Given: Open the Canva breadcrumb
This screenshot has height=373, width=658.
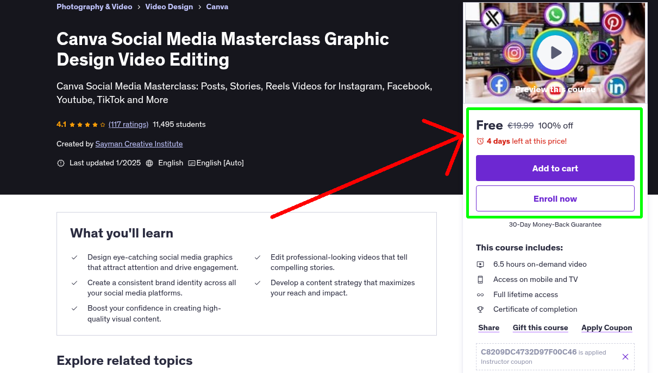Looking at the screenshot, I should pyautogui.click(x=217, y=7).
